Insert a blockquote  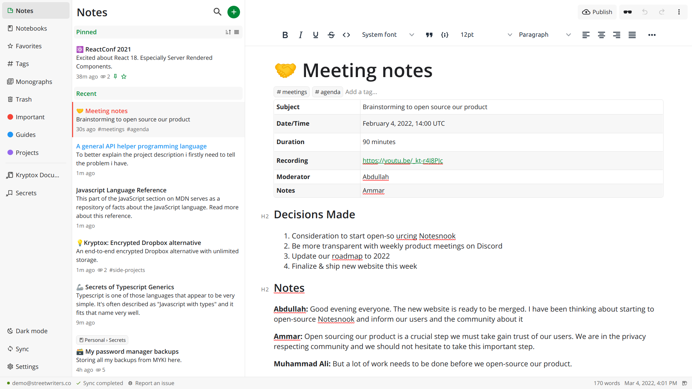click(x=429, y=35)
